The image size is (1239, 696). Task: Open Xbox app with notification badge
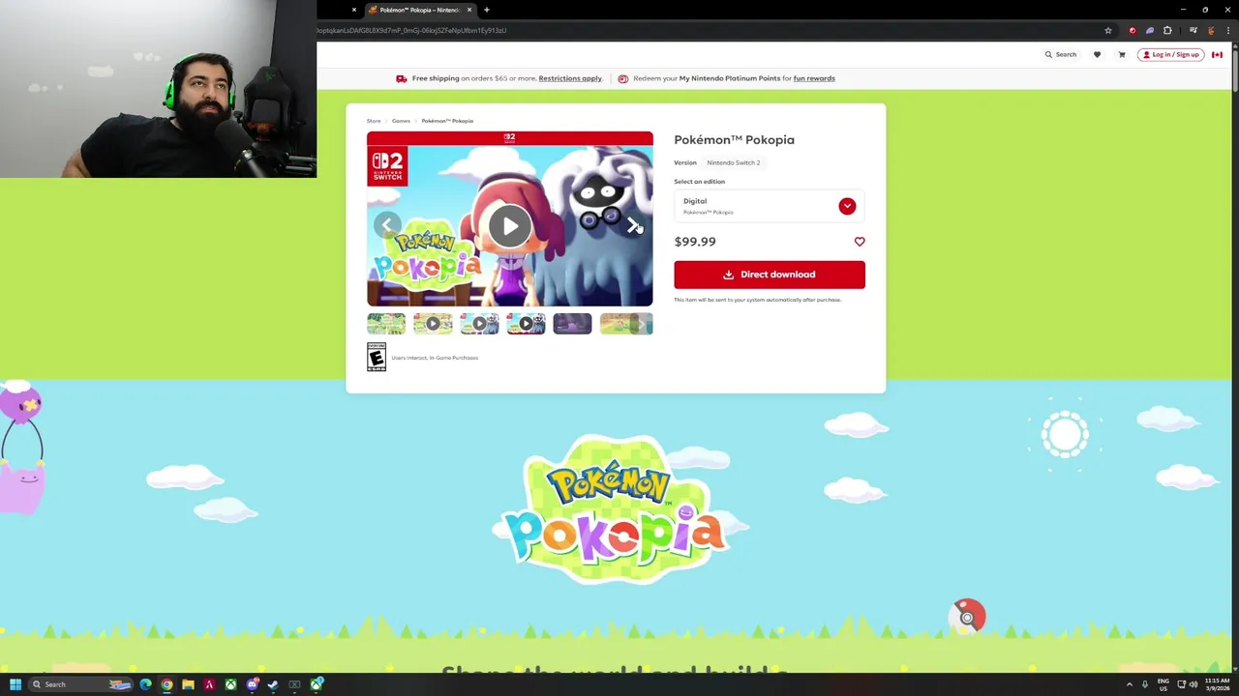pyautogui.click(x=317, y=684)
